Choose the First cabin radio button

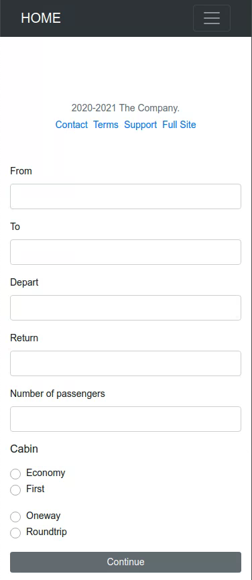[15, 490]
